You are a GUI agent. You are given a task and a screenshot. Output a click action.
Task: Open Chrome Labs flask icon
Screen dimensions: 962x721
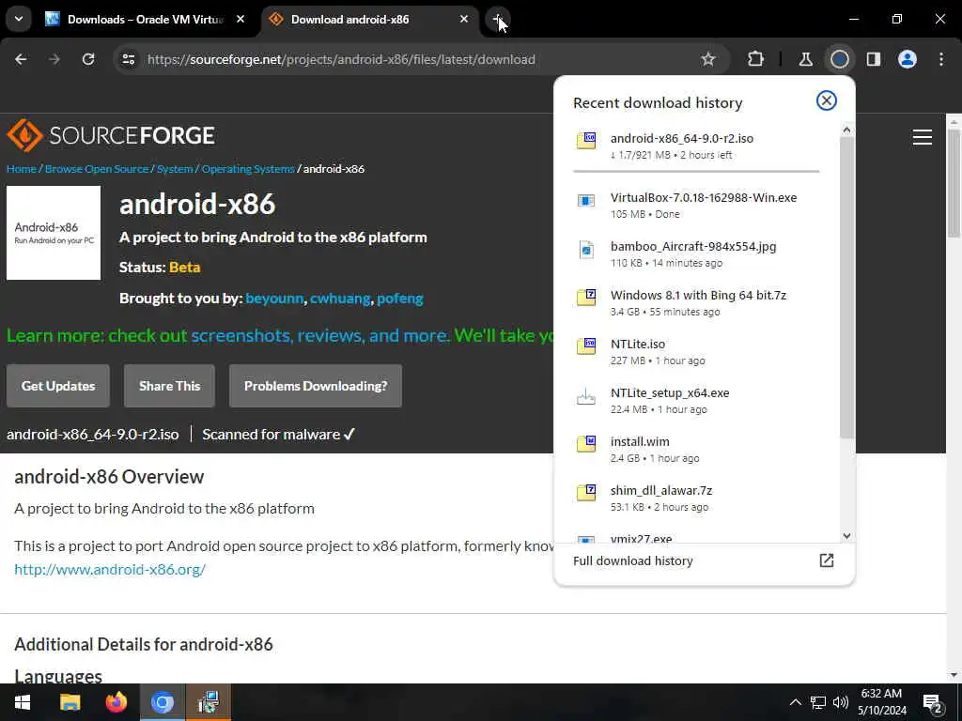coord(805,59)
